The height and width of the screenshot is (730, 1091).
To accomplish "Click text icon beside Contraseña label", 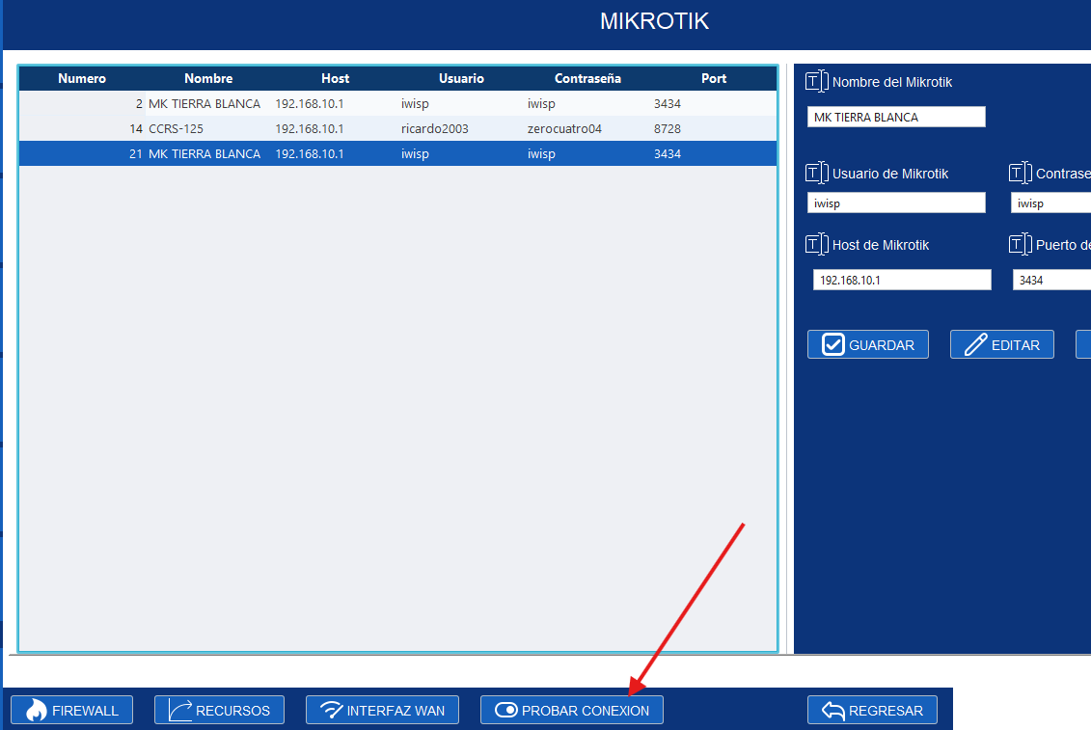I will click(x=1020, y=173).
